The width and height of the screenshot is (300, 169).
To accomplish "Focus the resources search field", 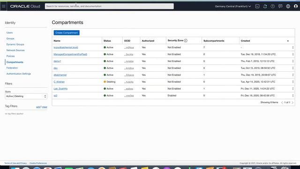I will (109, 6).
